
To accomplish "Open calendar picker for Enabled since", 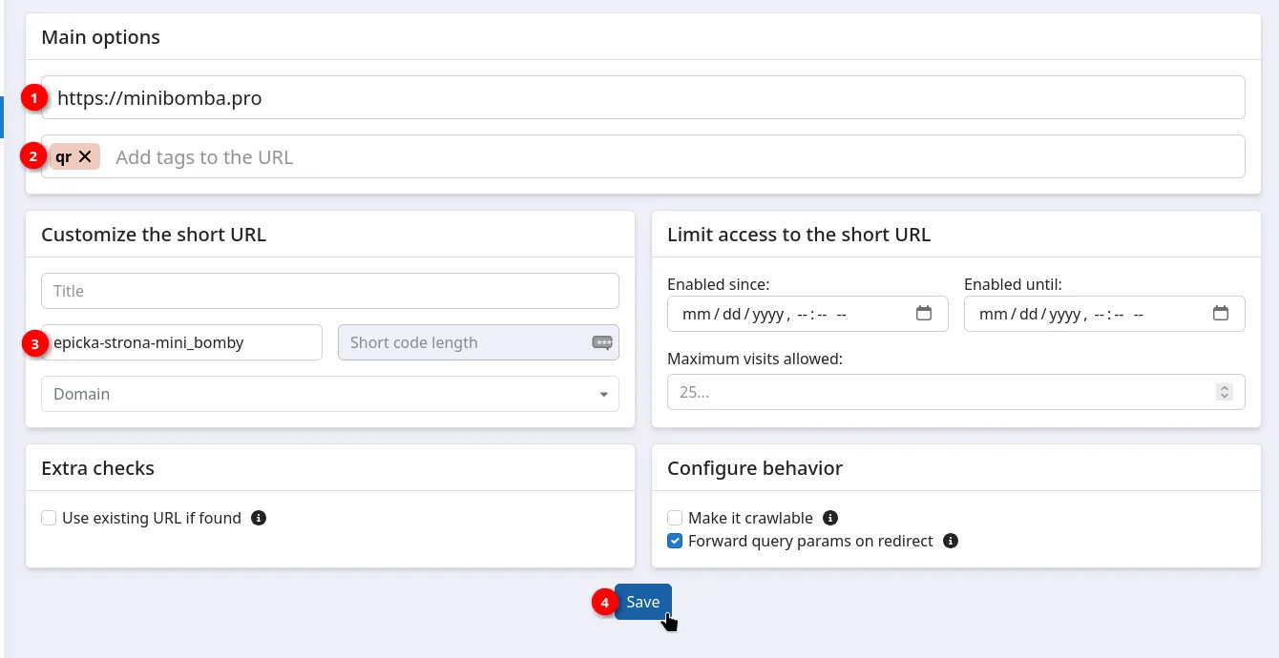I will [x=923, y=314].
